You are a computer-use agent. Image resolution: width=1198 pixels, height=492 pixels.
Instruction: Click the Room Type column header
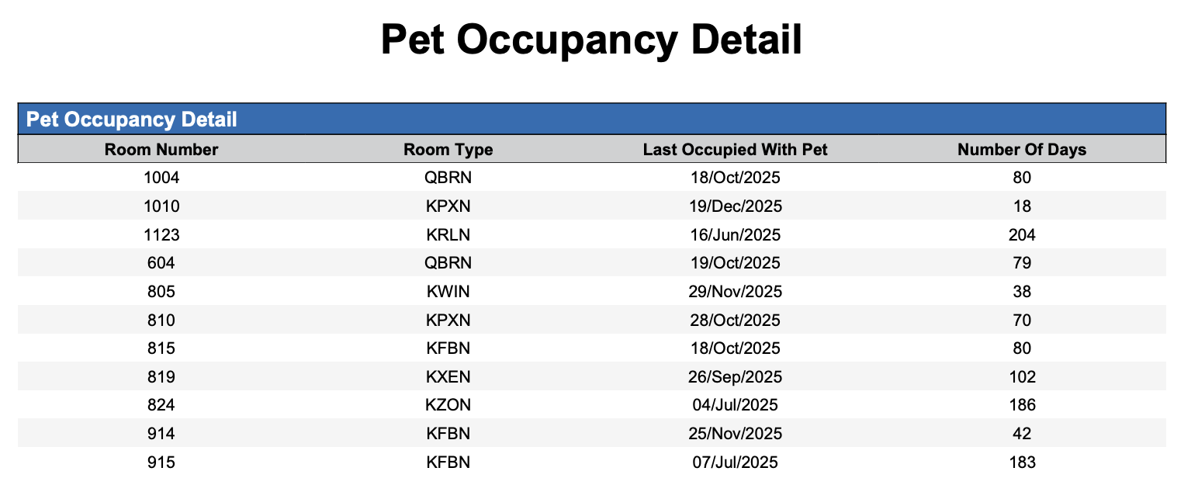(448, 149)
